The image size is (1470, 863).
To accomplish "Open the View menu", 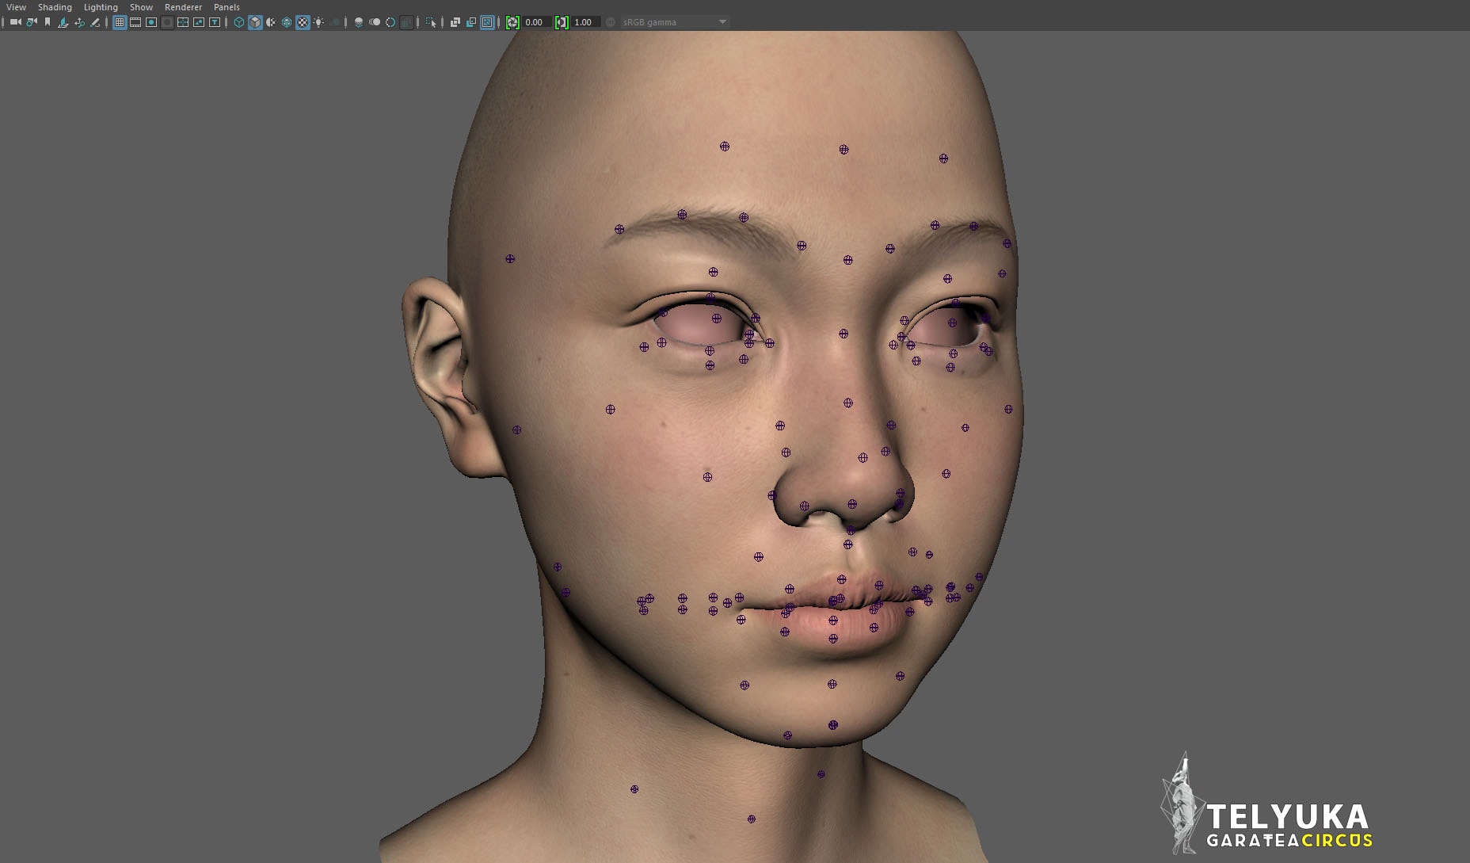I will click(16, 7).
